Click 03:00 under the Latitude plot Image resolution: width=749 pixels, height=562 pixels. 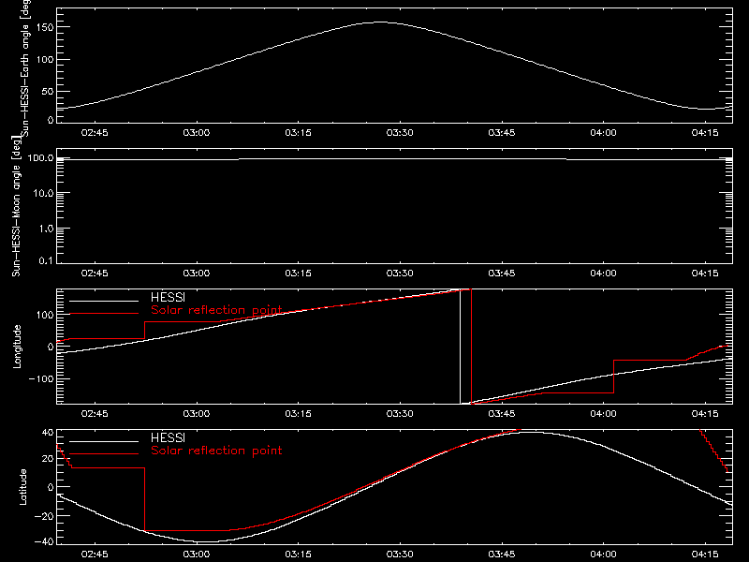197,555
